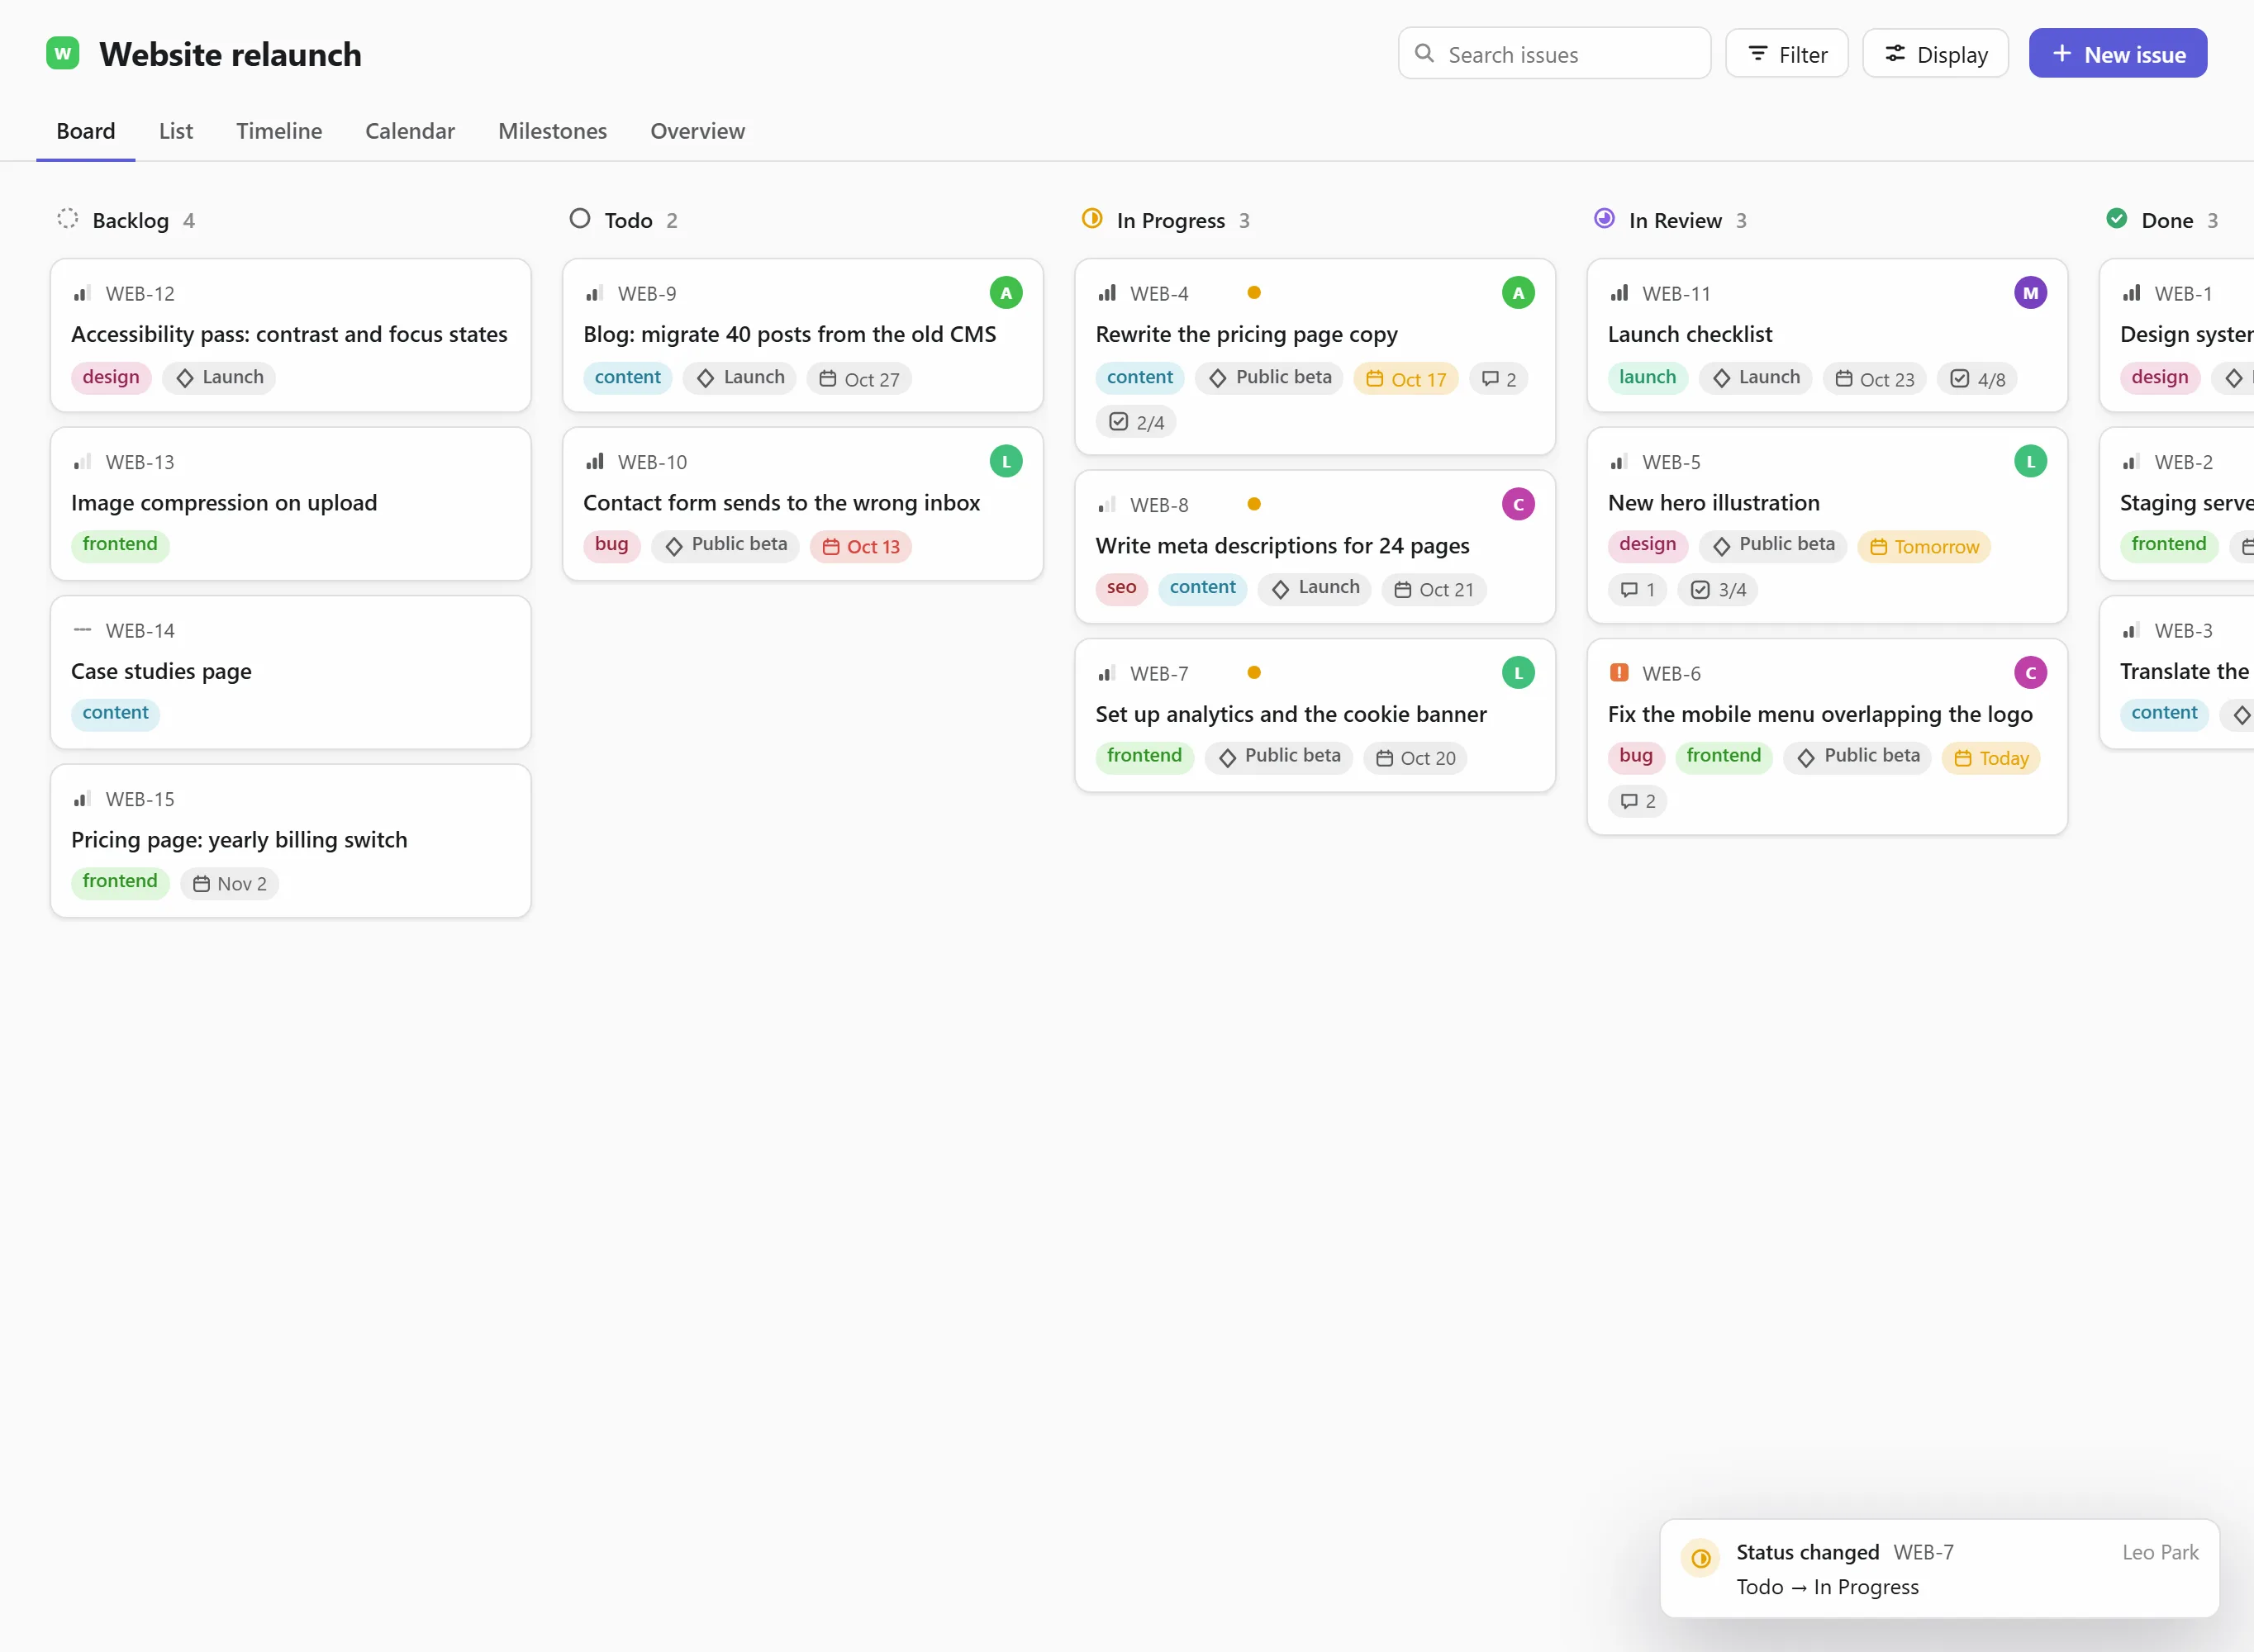Click the status icon in the toast notification

coord(1700,1557)
